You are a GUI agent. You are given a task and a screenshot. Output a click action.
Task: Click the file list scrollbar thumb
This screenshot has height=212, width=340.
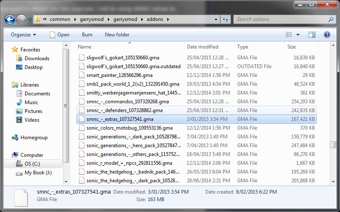pos(333,145)
